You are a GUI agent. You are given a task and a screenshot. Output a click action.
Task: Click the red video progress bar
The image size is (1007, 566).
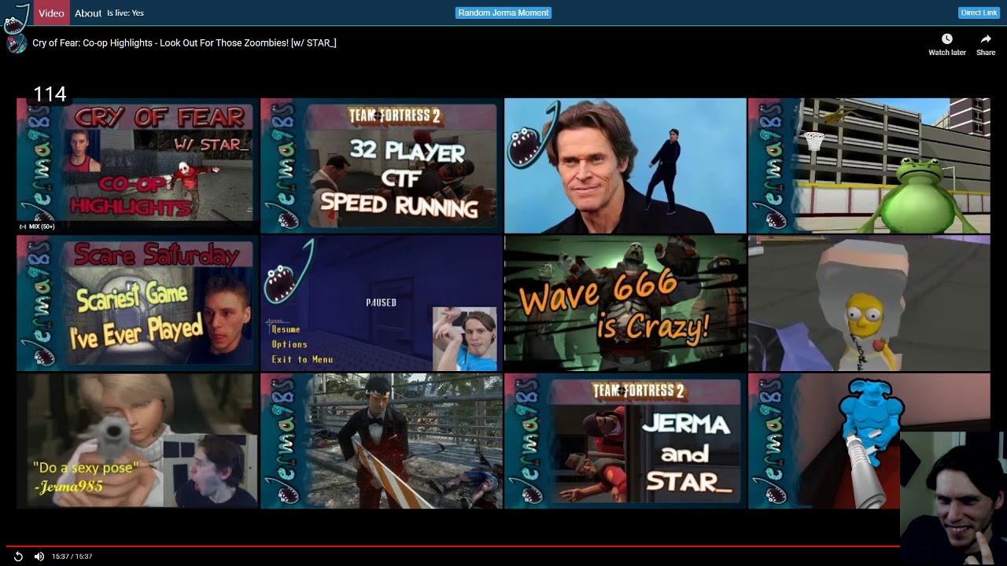452,546
